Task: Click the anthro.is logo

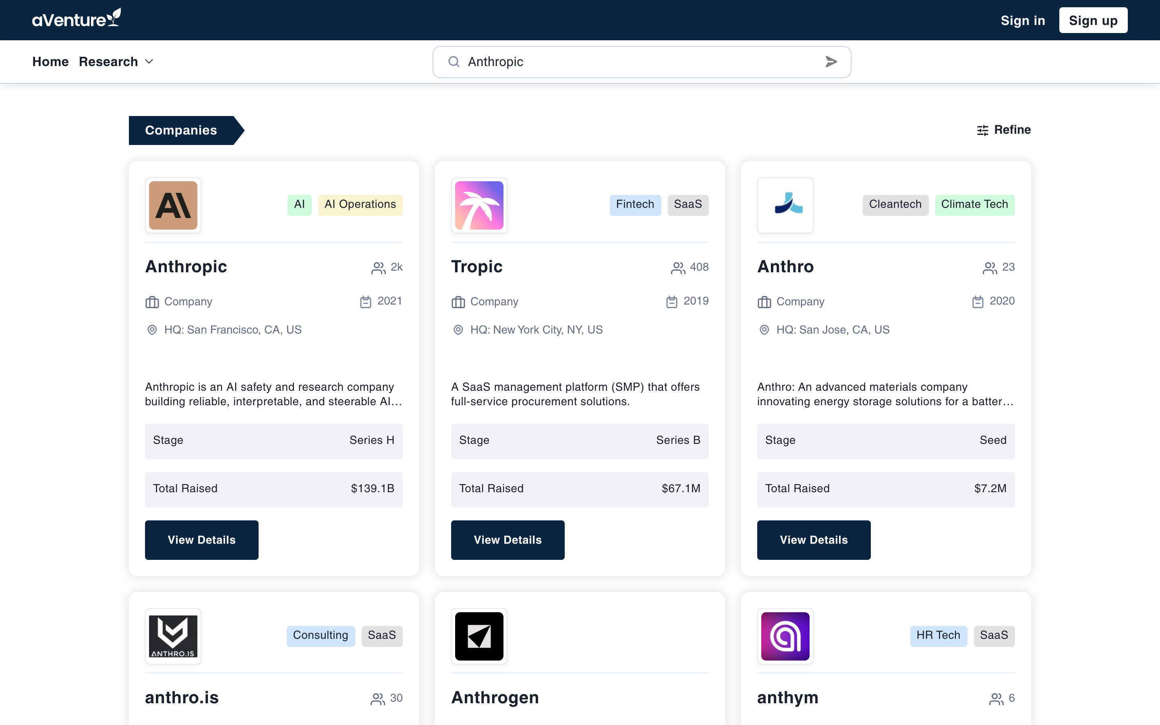Action: [173, 636]
